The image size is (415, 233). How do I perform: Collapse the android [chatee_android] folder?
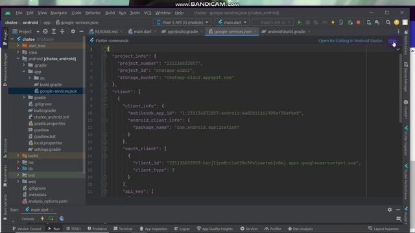pyautogui.click(x=18, y=58)
